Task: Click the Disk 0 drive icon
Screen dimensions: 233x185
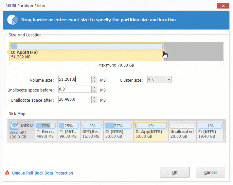Action: 15,126
